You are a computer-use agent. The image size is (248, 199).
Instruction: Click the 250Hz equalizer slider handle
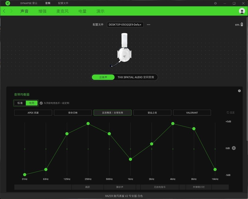coord(88,123)
